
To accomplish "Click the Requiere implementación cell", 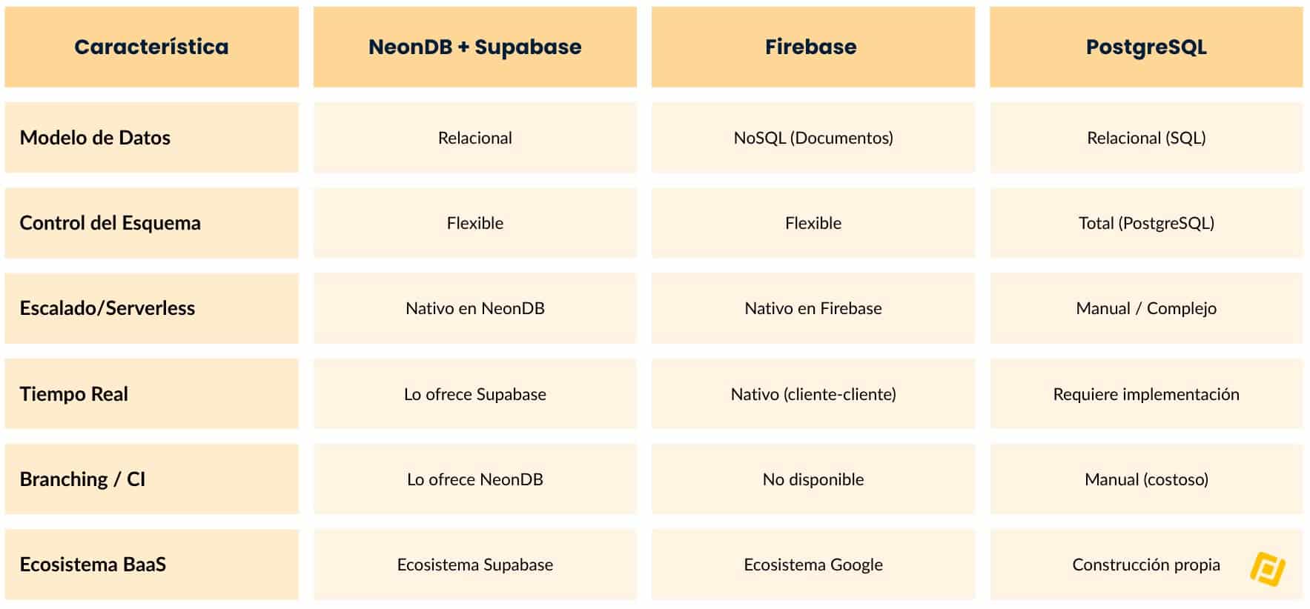I will [x=1145, y=394].
